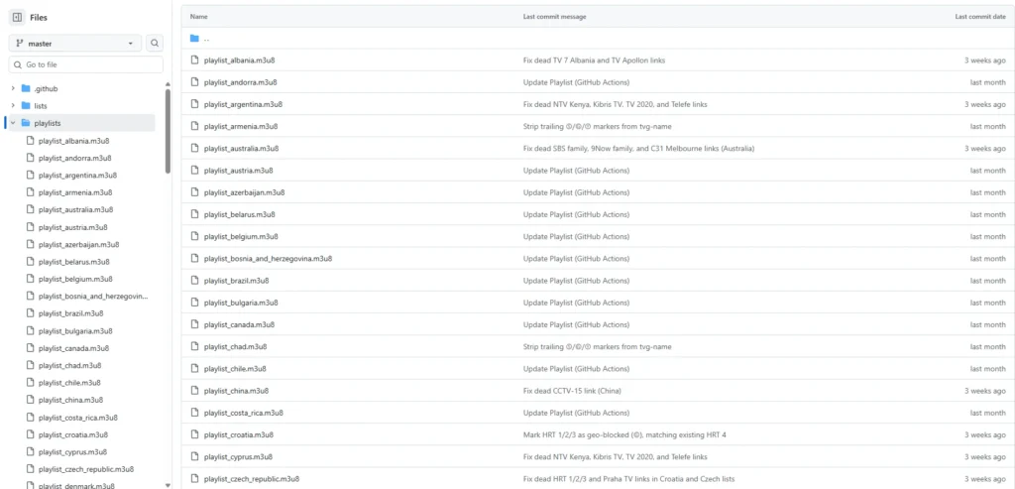This screenshot has height=489, width=1015.
Task: Click file icon of sidebar playlist_brazil.m3u8
Action: point(30,313)
